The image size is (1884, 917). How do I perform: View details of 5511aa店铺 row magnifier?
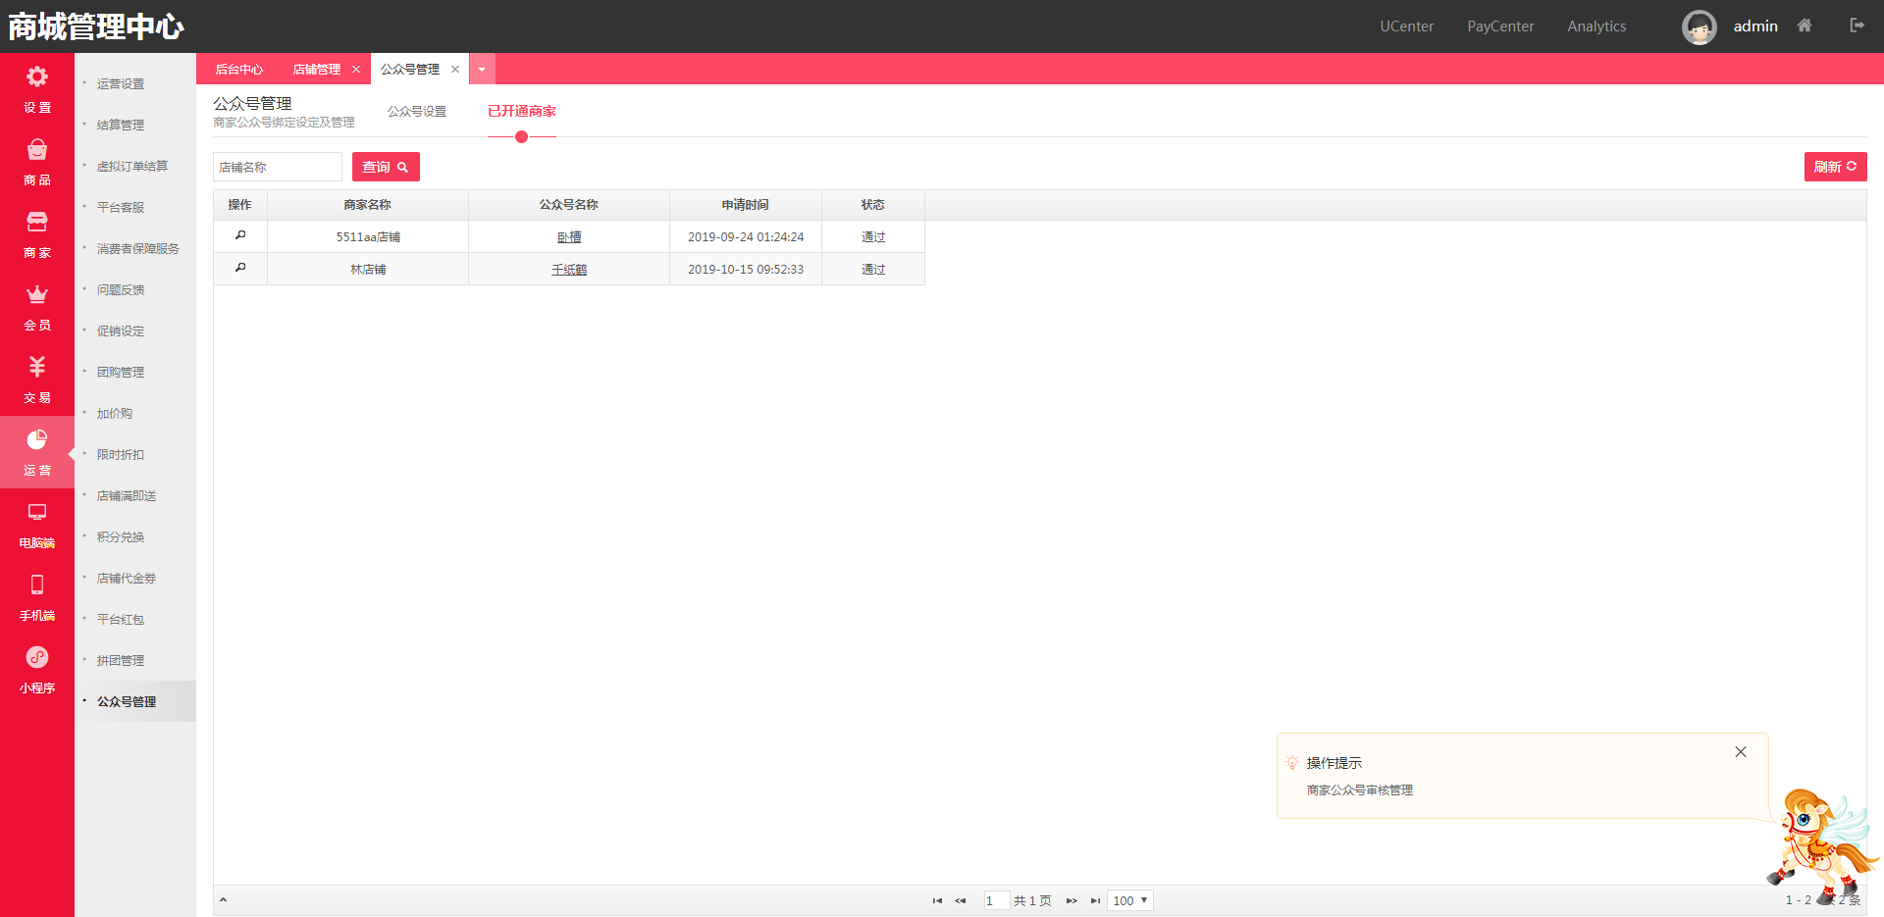(240, 235)
